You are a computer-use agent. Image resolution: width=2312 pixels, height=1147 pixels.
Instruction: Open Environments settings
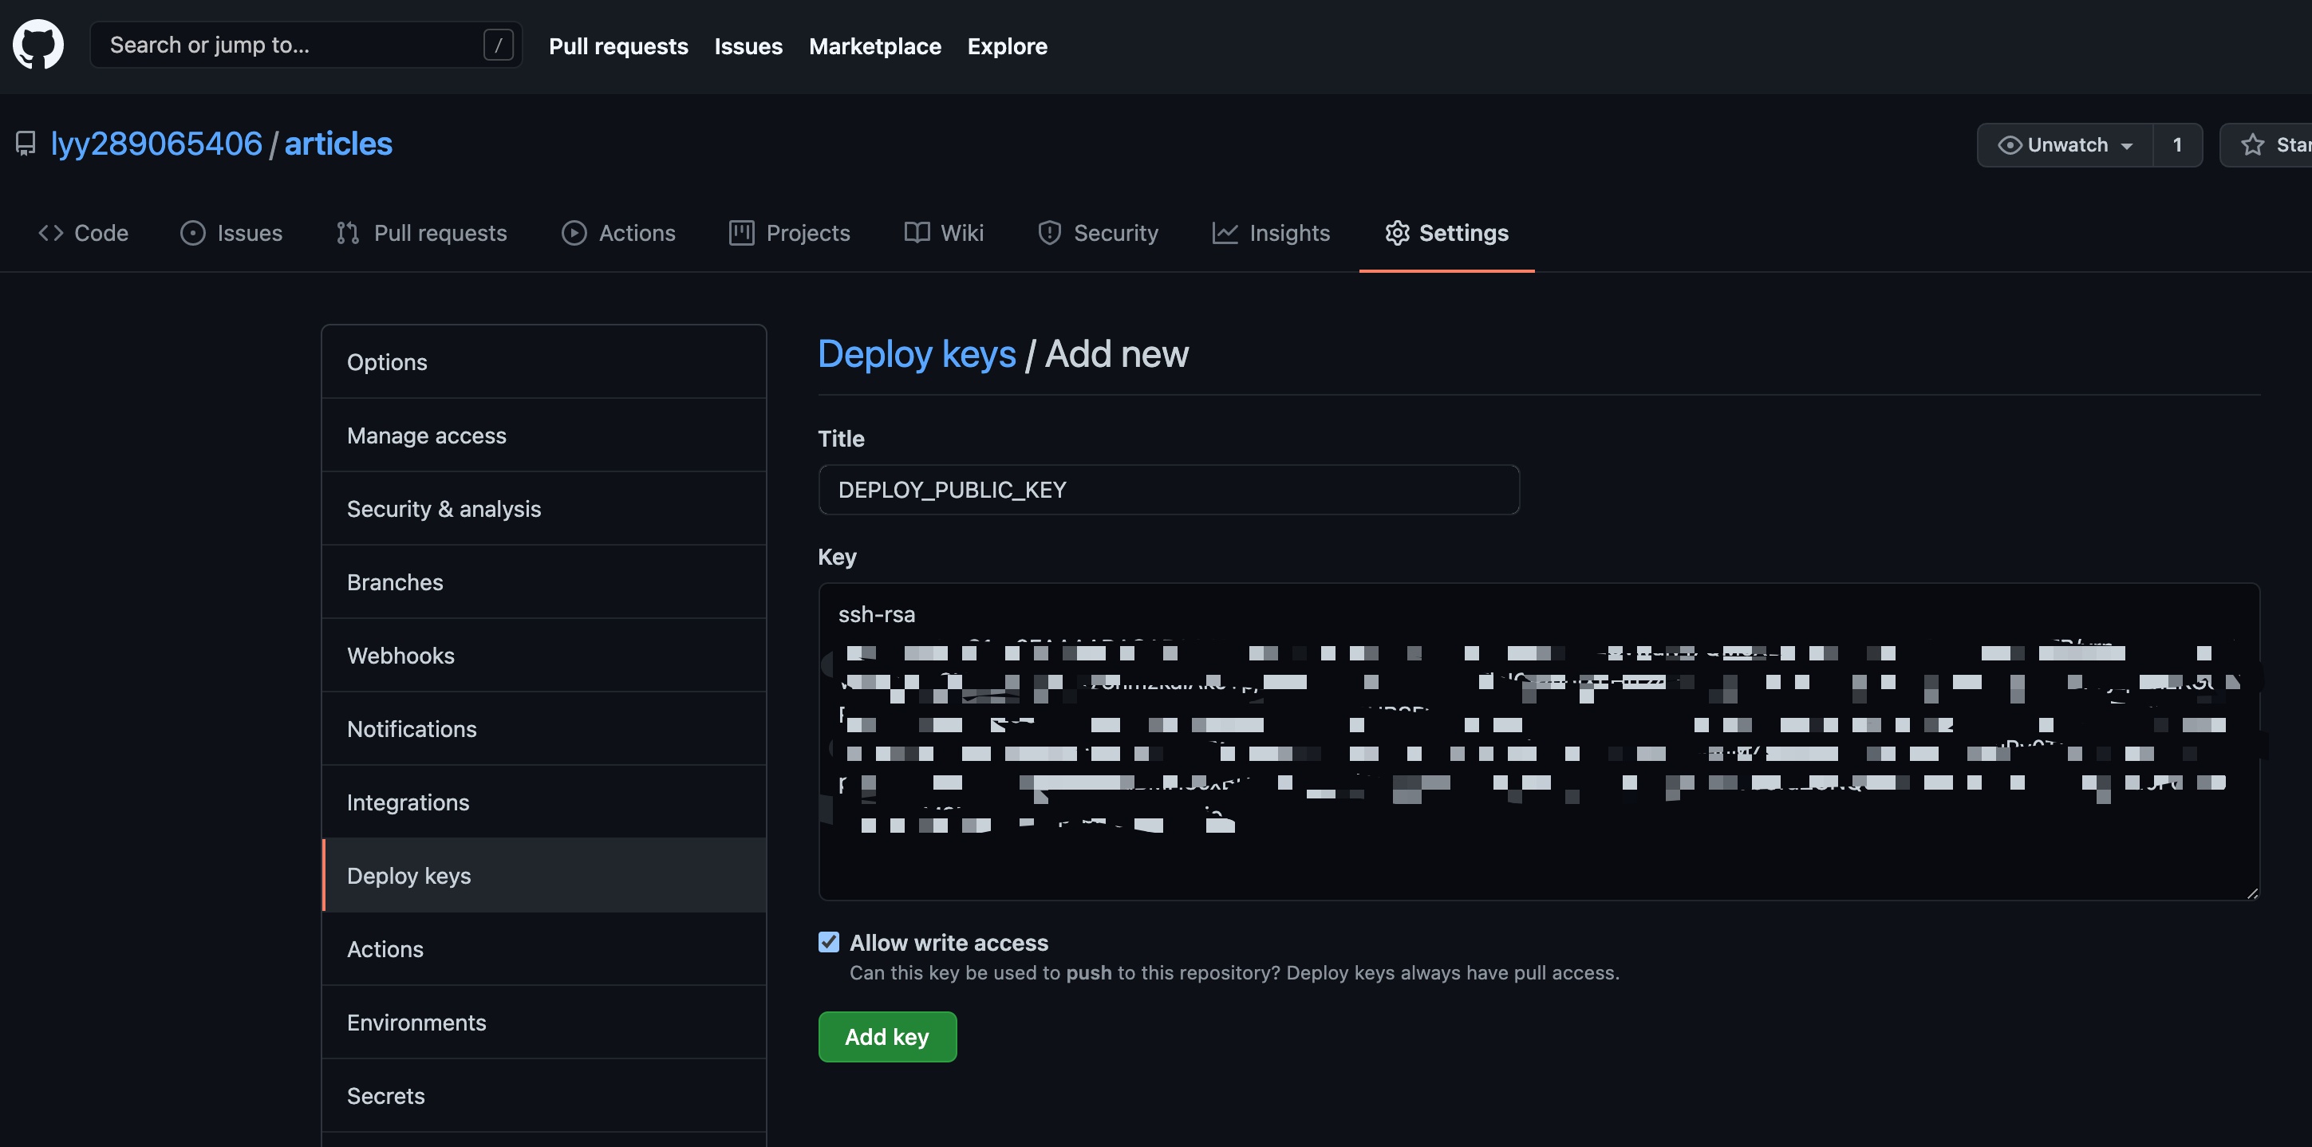click(x=544, y=1023)
